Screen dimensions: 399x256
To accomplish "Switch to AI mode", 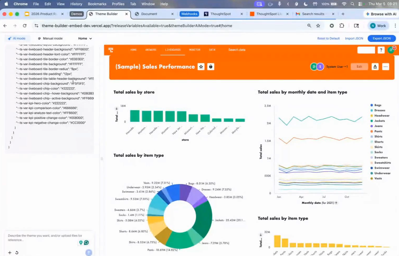I will click(17, 38).
